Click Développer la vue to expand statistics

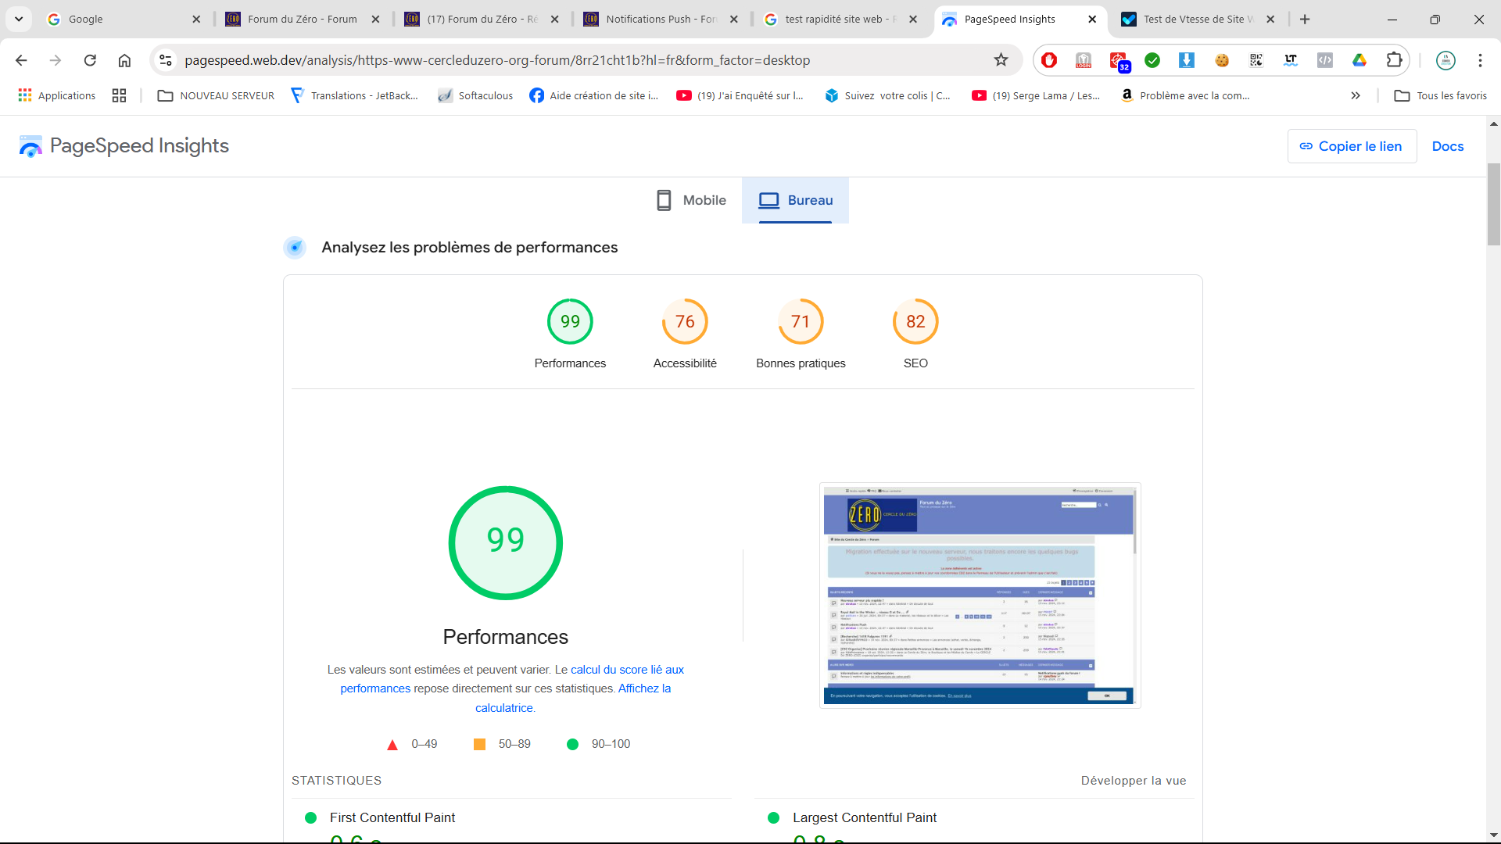1133,781
